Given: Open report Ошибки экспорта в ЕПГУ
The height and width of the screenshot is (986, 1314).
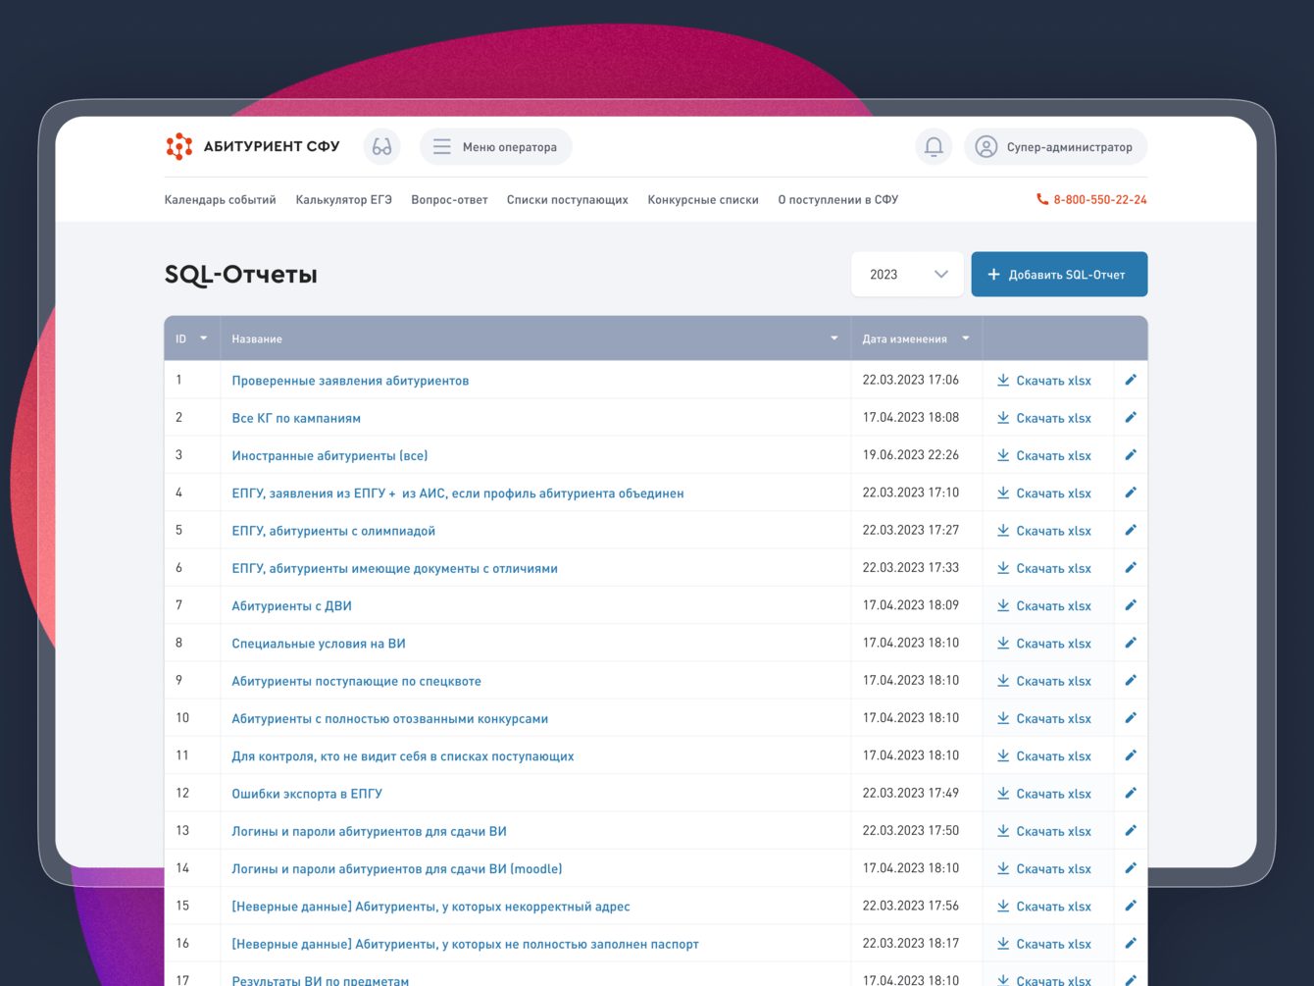Looking at the screenshot, I should tap(307, 794).
